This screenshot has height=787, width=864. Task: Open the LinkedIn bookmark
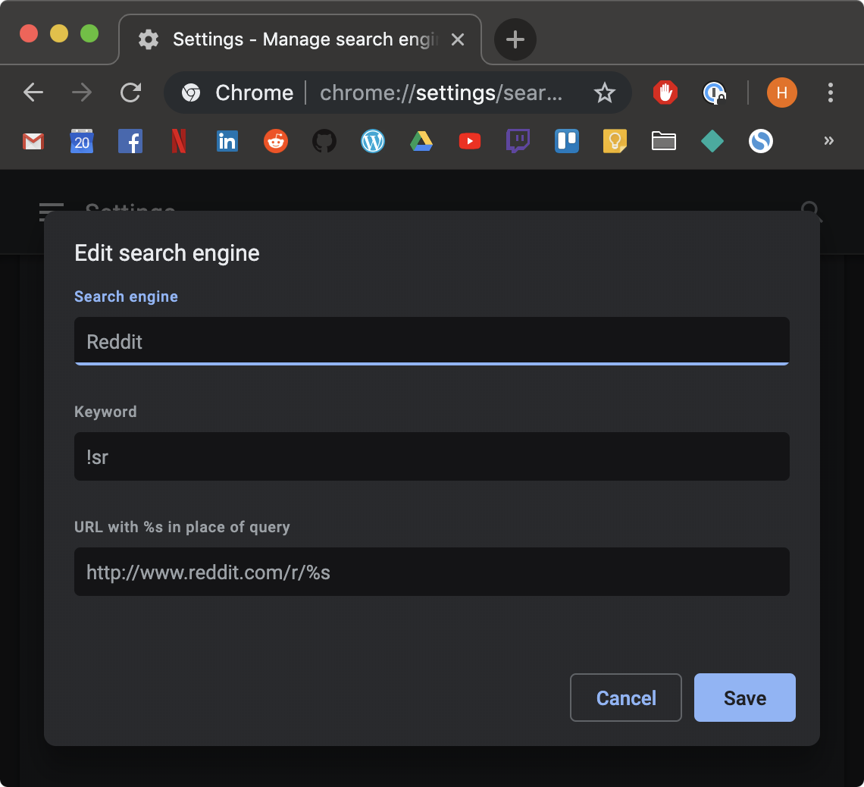(x=227, y=142)
